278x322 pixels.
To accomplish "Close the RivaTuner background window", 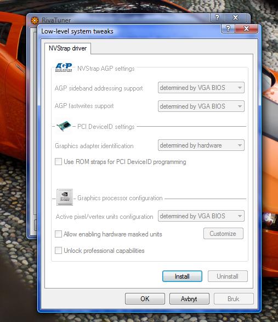I will (x=235, y=18).
